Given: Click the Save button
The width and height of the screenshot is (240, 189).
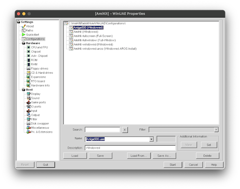Looking at the screenshot, I should coord(100,156).
